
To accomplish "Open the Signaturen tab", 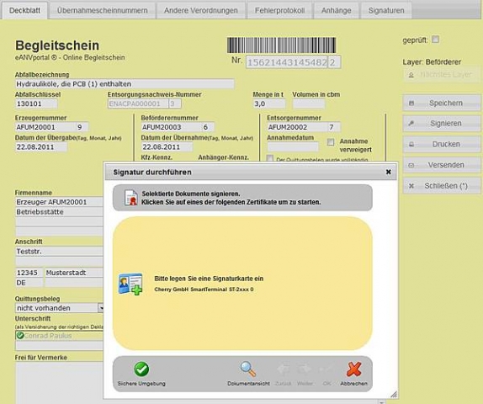I will click(x=386, y=10).
